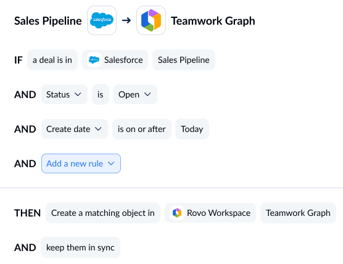The image size is (343, 264).
Task: Click the AND label beside Status
Action: click(x=25, y=95)
